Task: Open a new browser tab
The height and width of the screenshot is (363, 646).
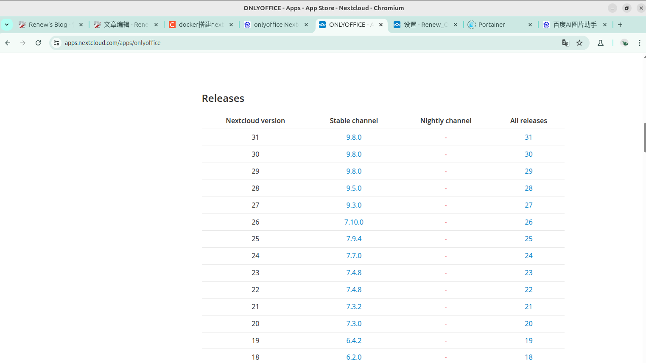Action: tap(620, 25)
